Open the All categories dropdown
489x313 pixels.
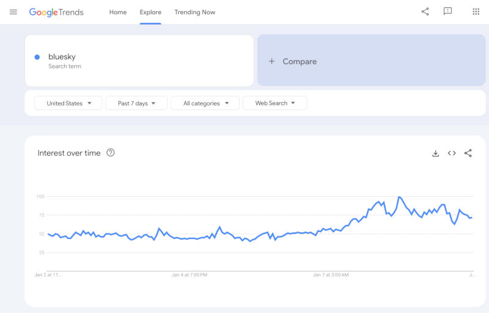point(206,103)
